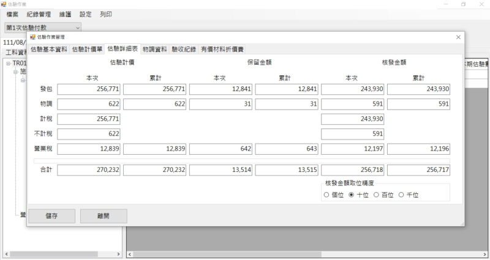Image resolution: width=490 pixels, height=260 pixels.
Task: Open the 紀錄管理 menu
Action: [39, 14]
